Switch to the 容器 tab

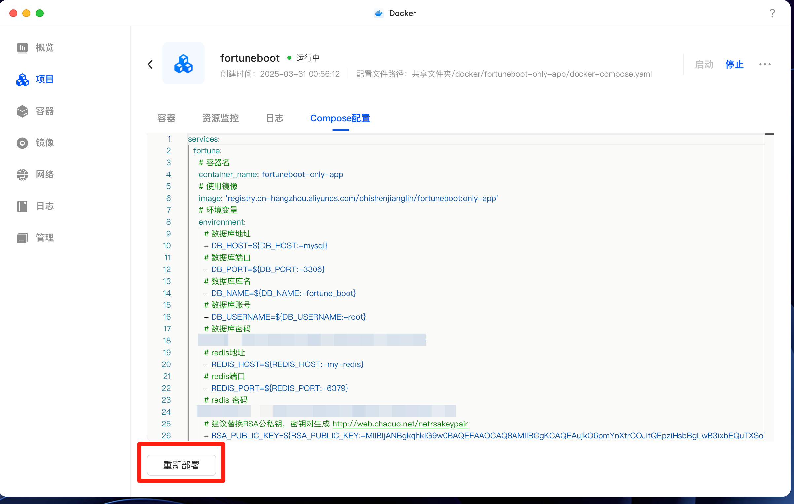pyautogui.click(x=166, y=118)
